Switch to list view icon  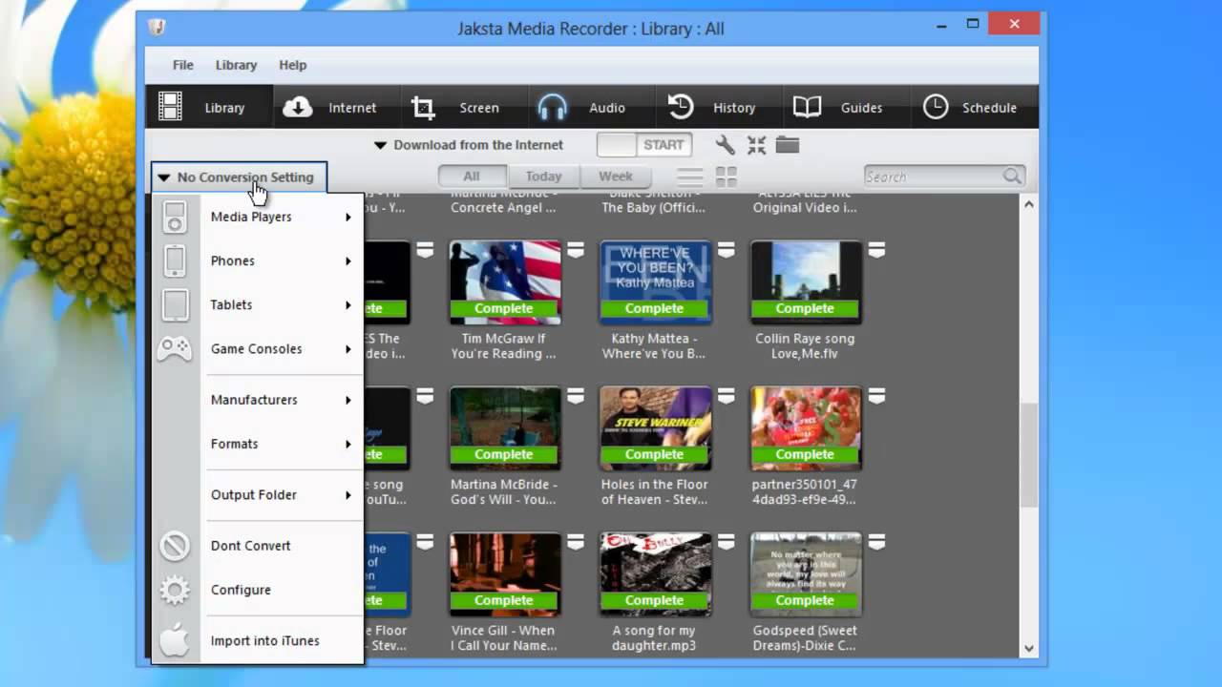(x=689, y=177)
